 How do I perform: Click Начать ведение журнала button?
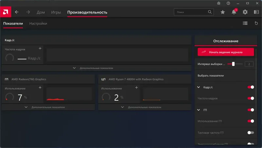click(x=226, y=52)
